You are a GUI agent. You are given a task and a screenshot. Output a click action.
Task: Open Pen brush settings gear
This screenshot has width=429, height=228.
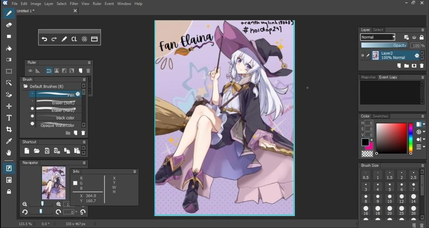(78, 94)
